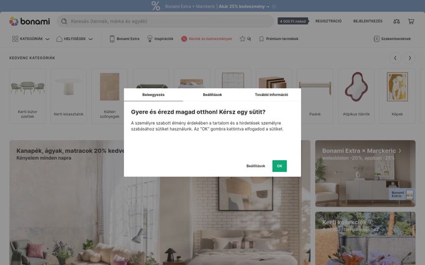Open the product comparison scales icon
Viewport: 425px width, 265px height.
[x=397, y=21]
